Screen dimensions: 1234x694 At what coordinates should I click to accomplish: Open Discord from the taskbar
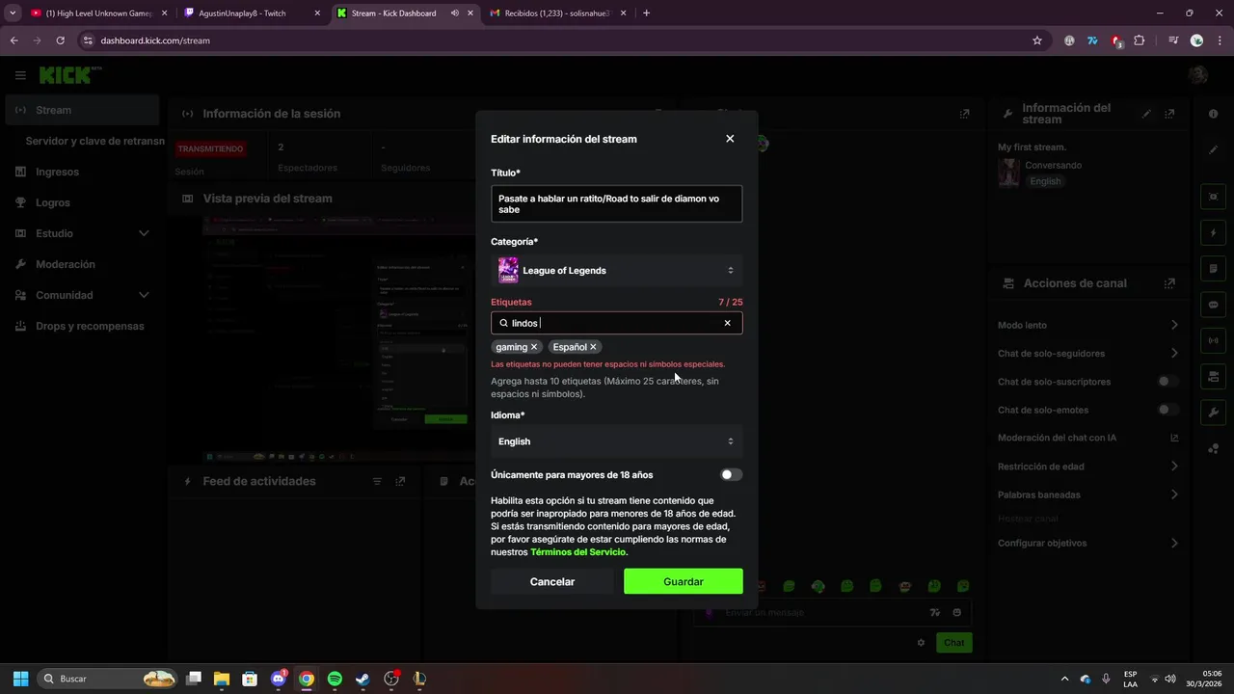[x=279, y=679]
